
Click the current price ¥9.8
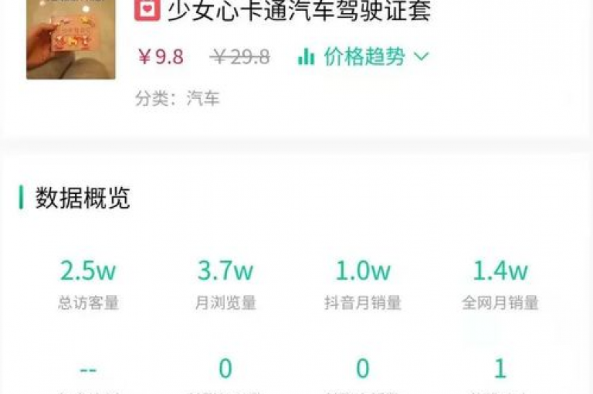(x=161, y=57)
